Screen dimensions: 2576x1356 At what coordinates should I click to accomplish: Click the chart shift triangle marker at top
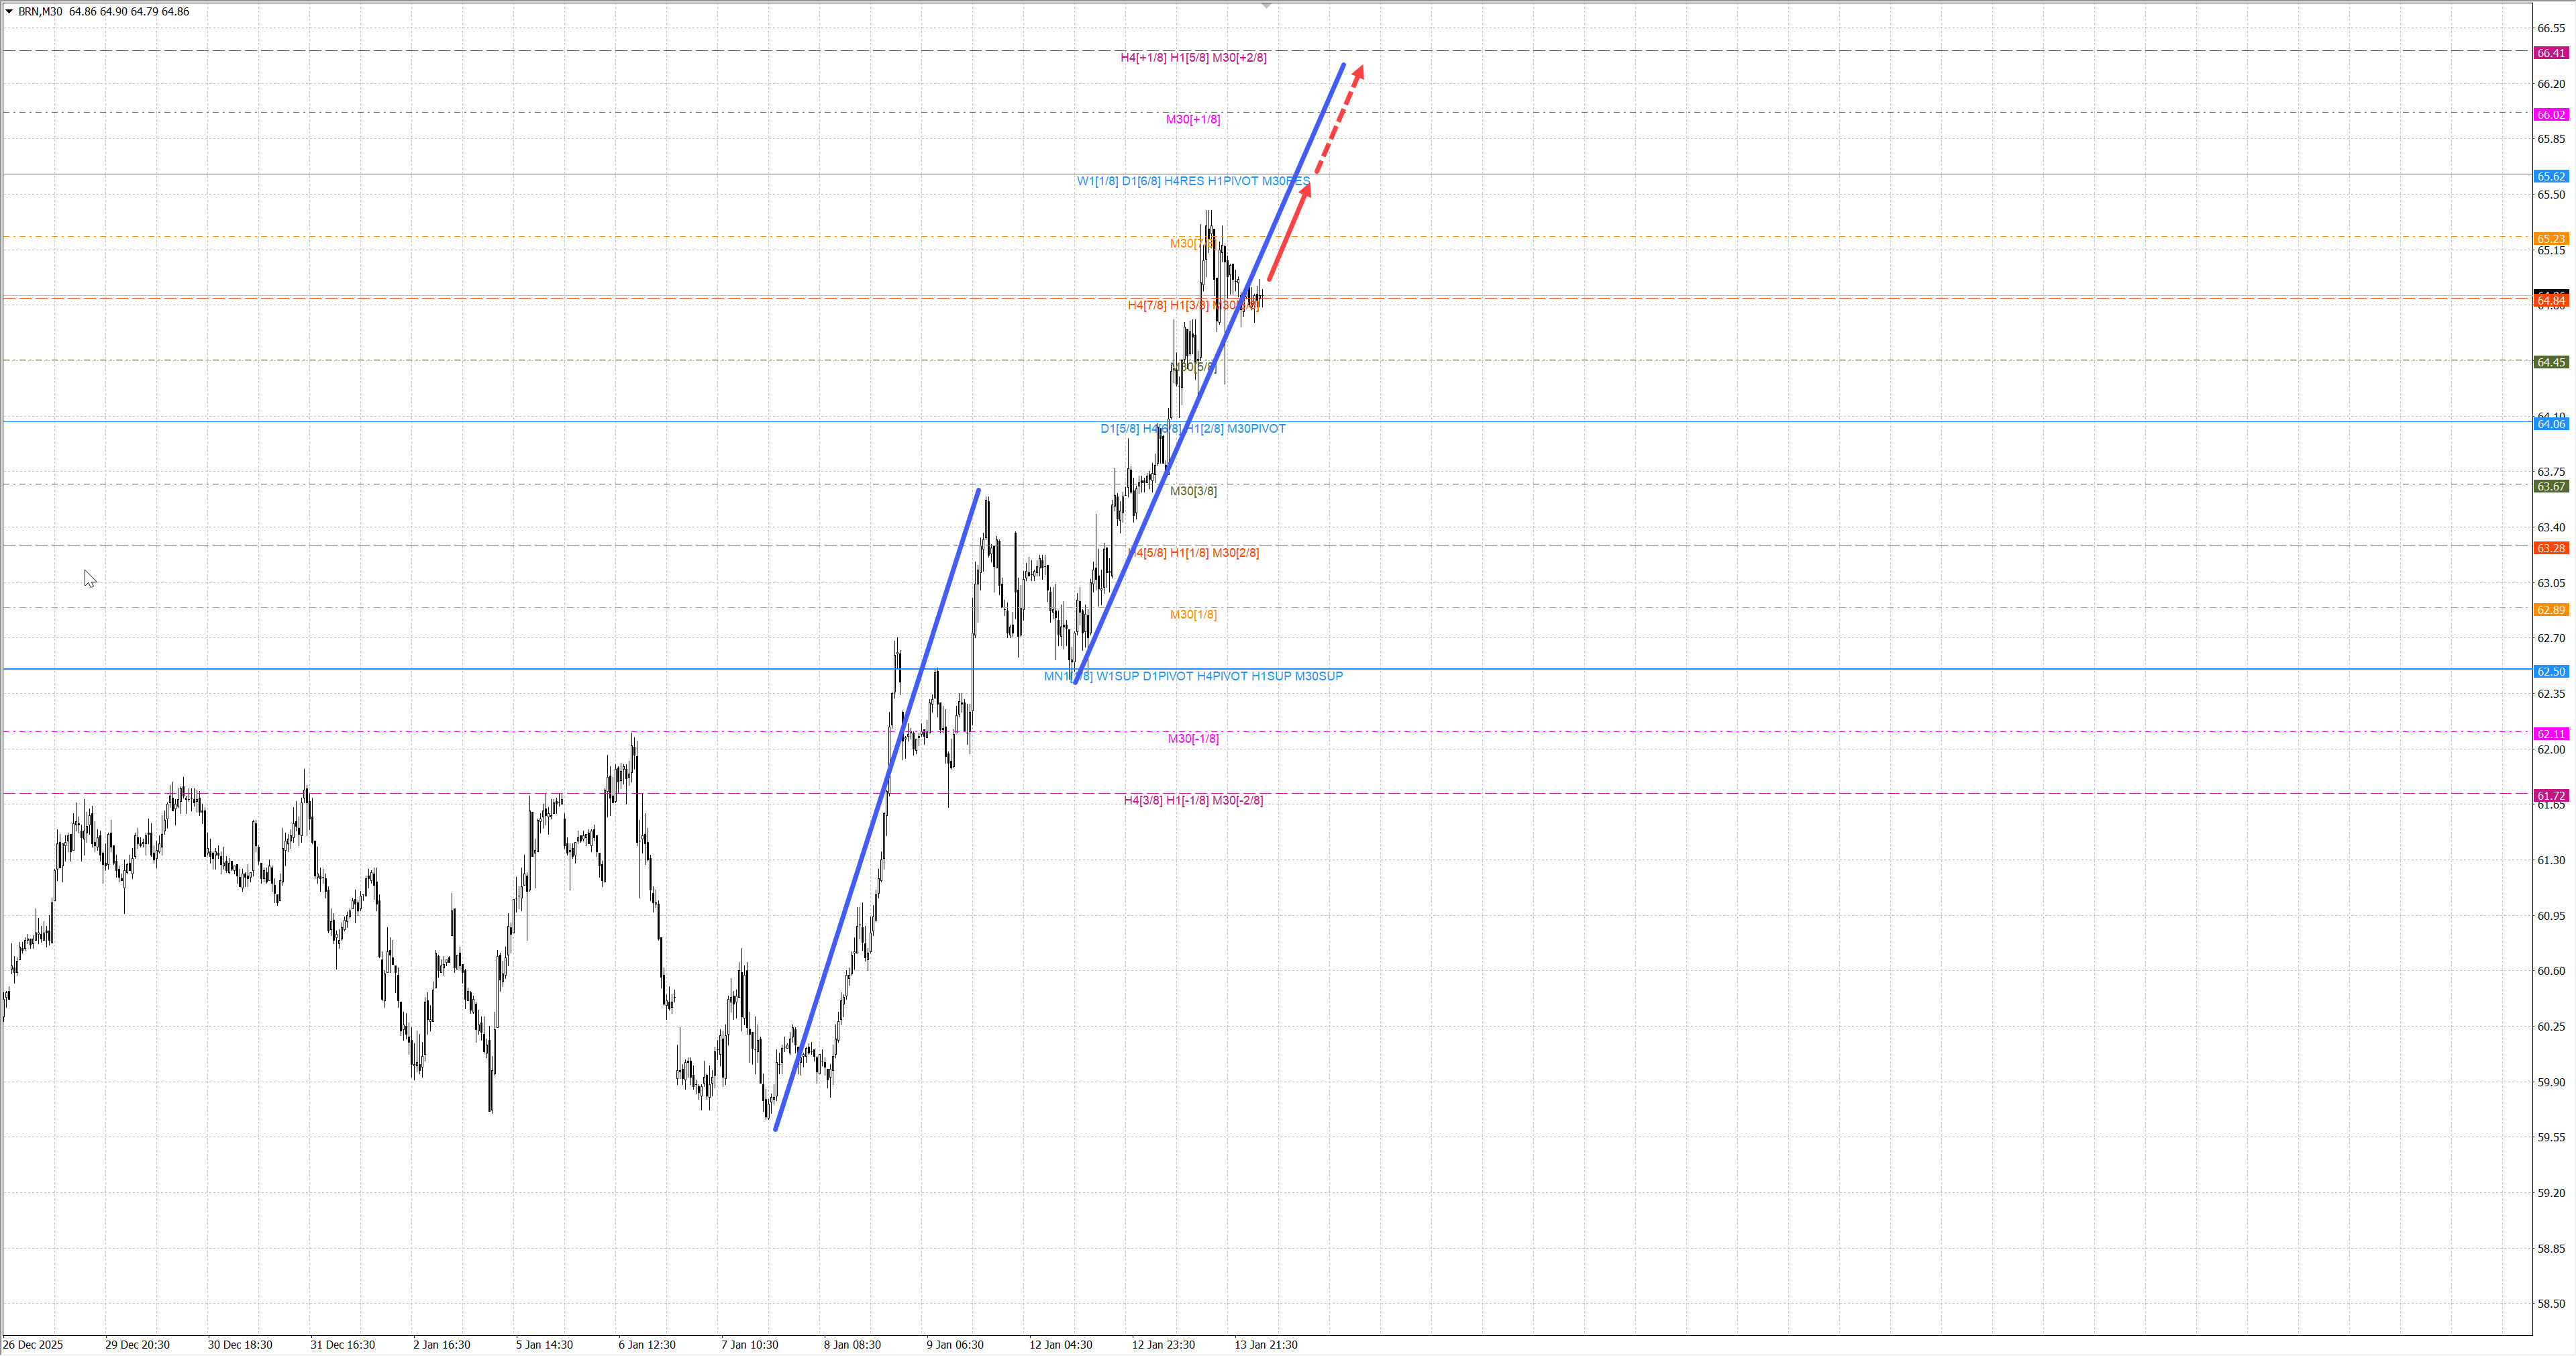[1266, 6]
